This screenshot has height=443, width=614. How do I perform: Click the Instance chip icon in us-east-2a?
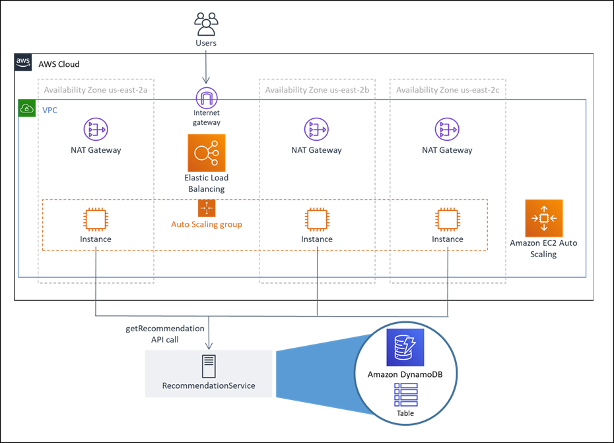[x=96, y=219]
